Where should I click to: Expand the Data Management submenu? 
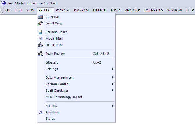tap(76, 78)
